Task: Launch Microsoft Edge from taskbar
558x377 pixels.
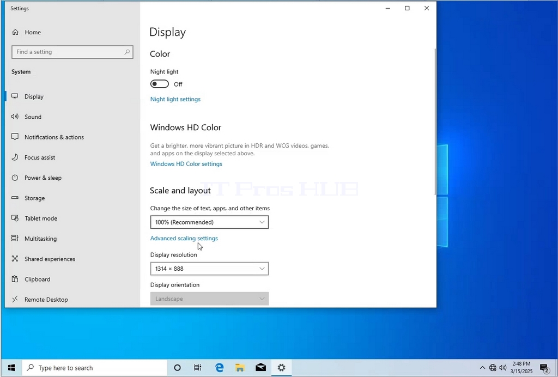Action: 219,368
